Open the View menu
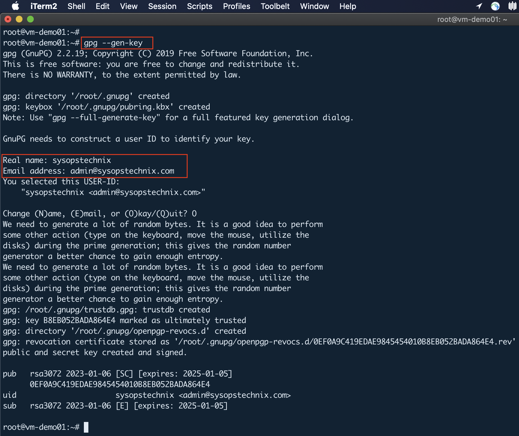This screenshot has height=436, width=519. [129, 6]
